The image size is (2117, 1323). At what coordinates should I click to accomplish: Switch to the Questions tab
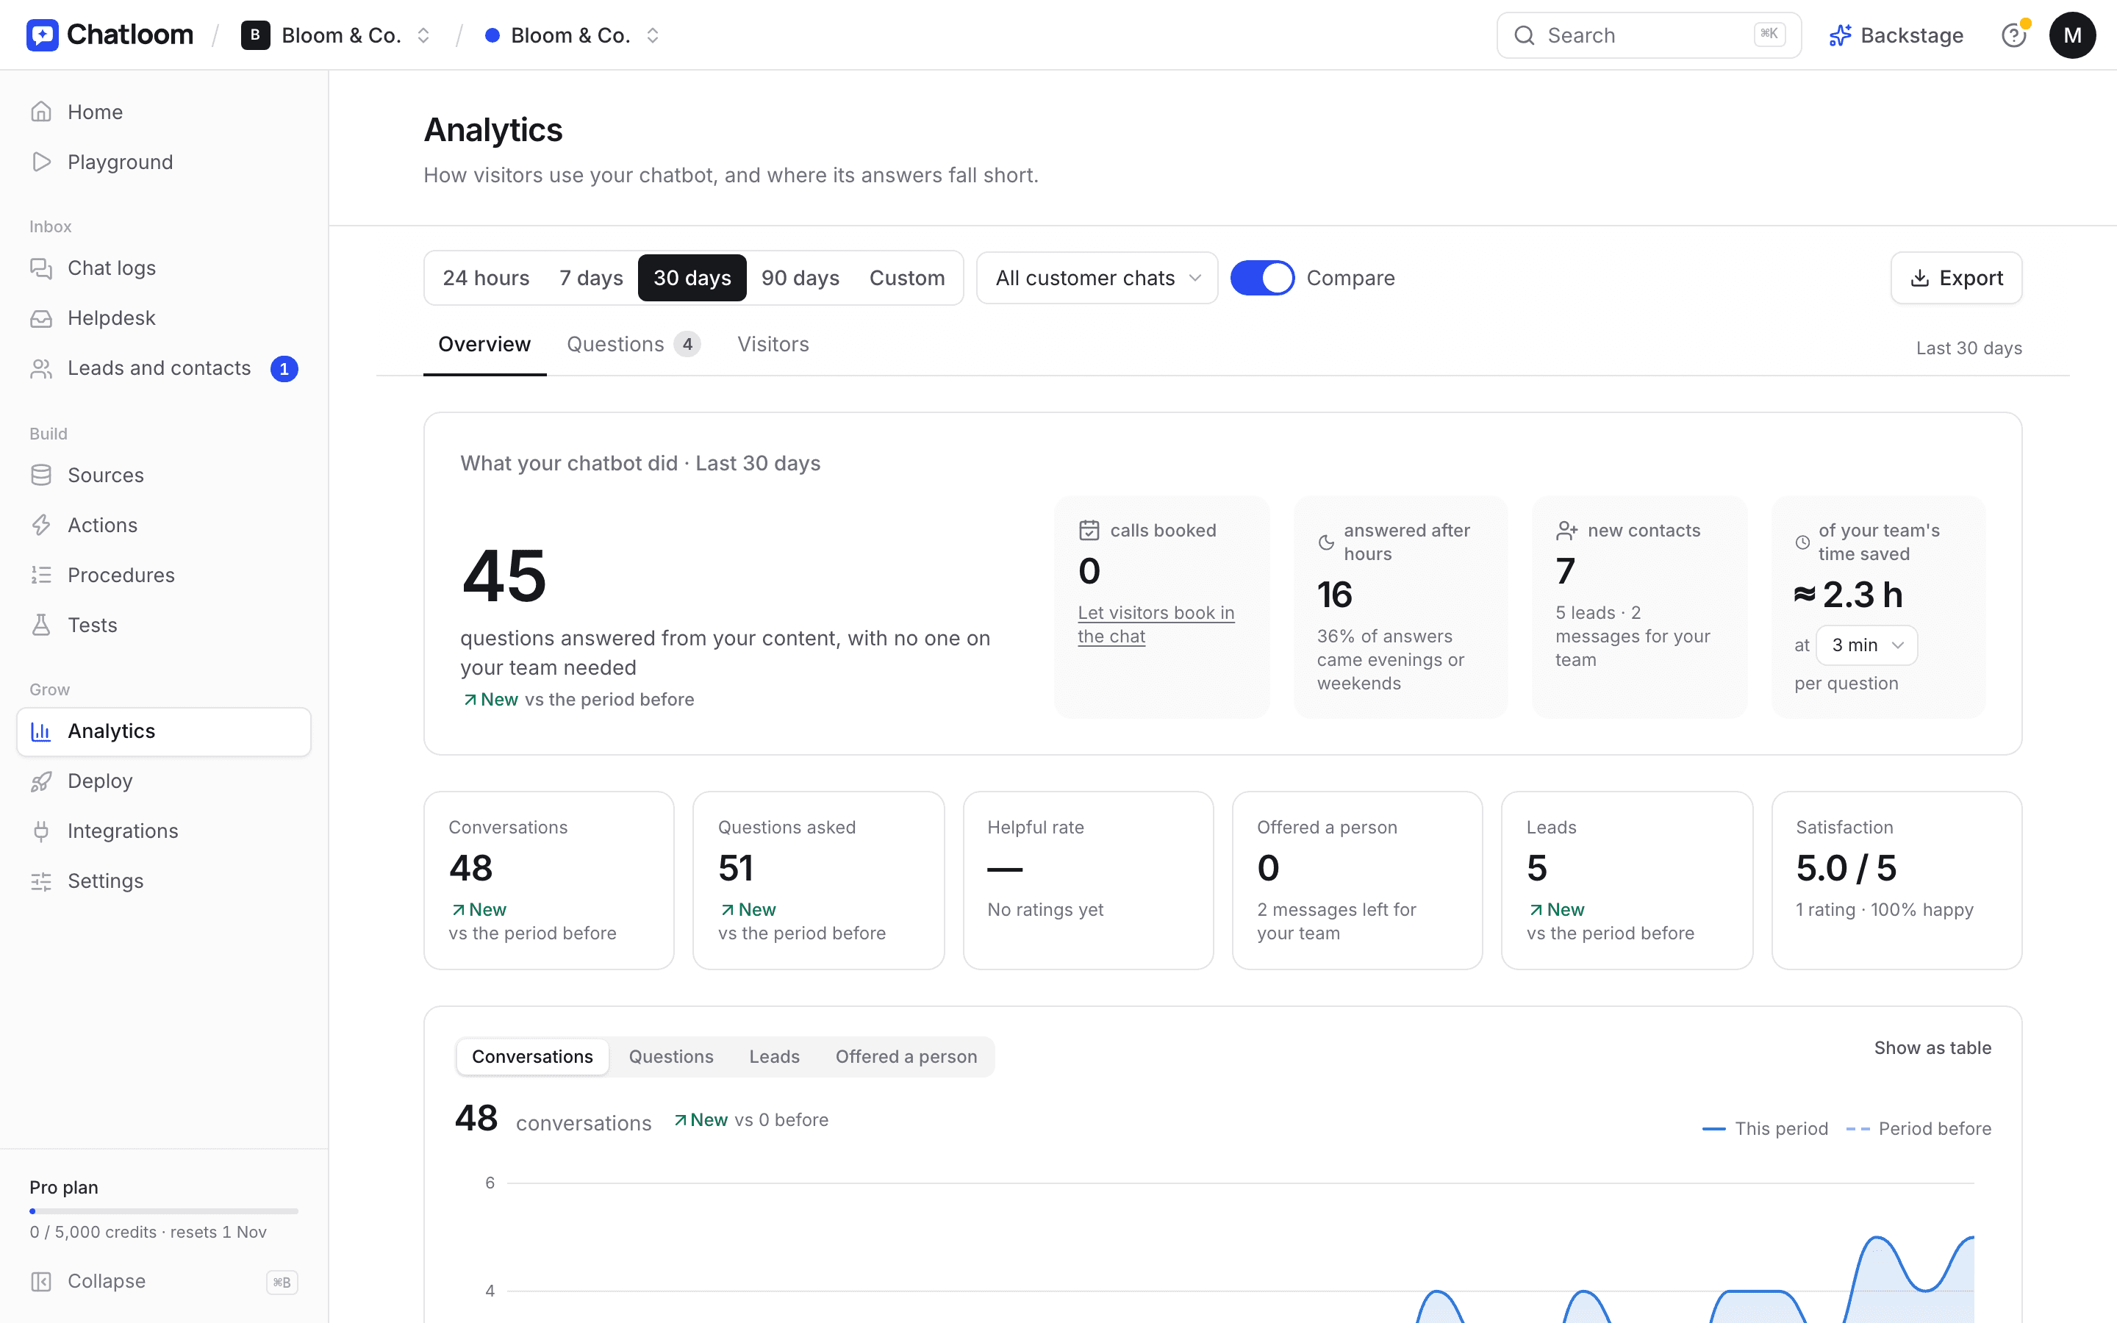634,344
